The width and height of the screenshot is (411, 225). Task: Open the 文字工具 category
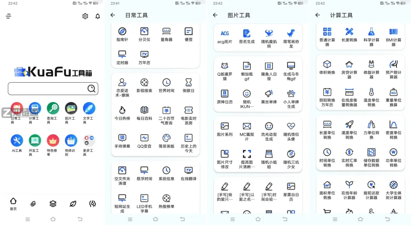(x=89, y=113)
